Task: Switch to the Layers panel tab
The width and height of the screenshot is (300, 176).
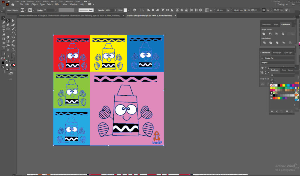Action: (x=290, y=70)
